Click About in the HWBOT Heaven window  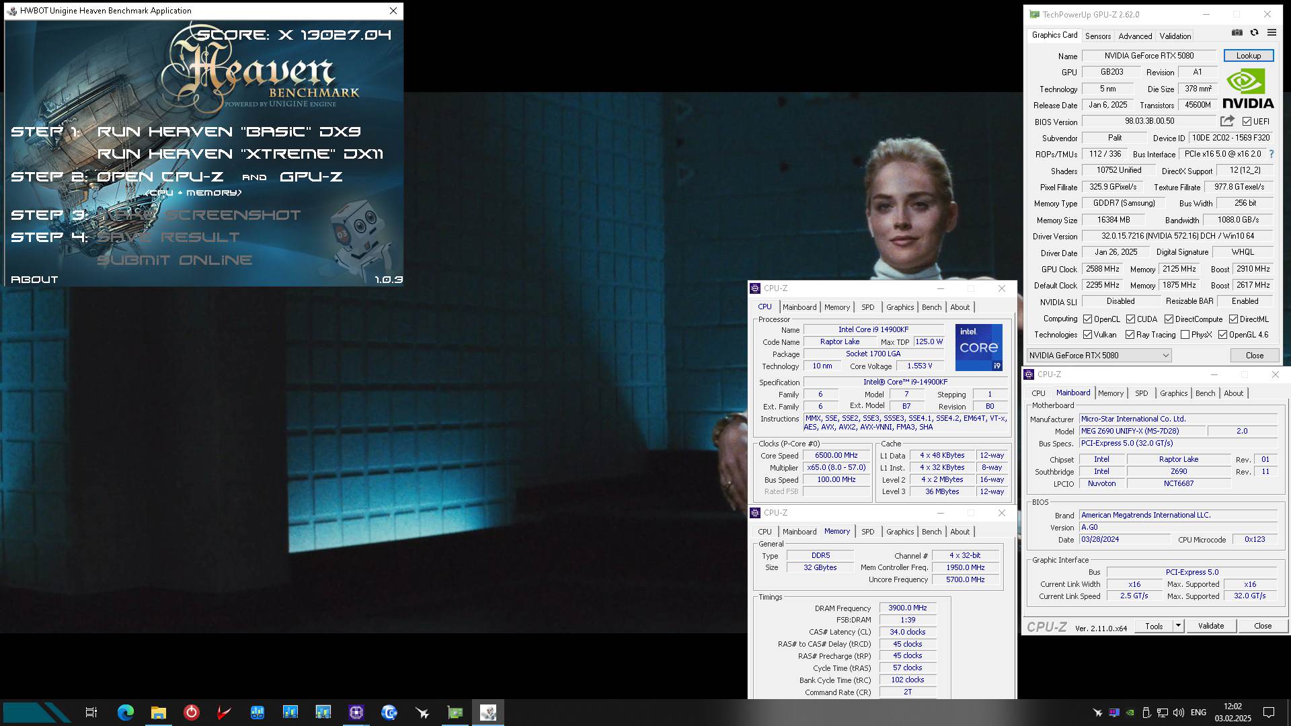coord(34,280)
